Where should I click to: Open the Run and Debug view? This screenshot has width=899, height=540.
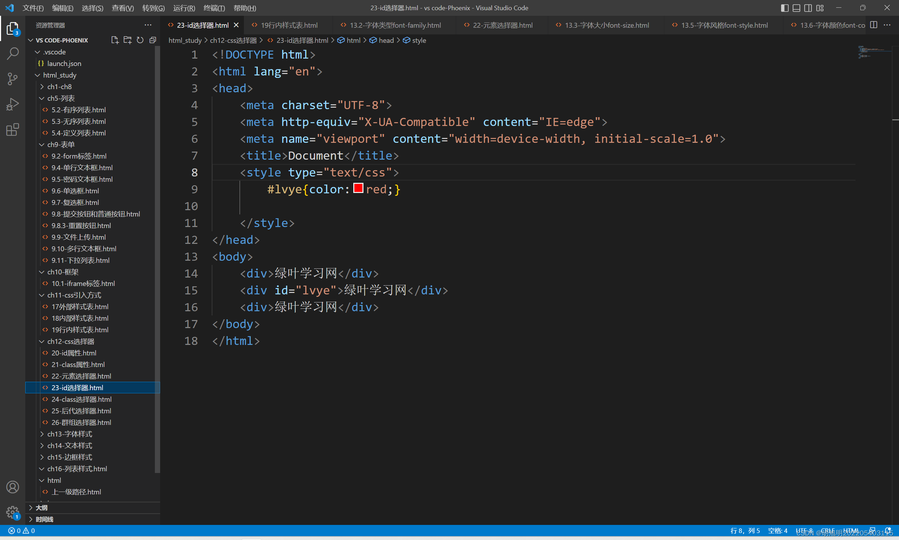coord(12,104)
